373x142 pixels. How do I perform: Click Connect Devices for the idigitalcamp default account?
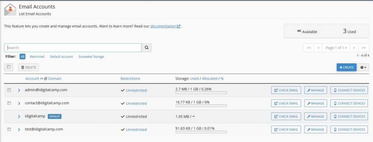coord(349,117)
